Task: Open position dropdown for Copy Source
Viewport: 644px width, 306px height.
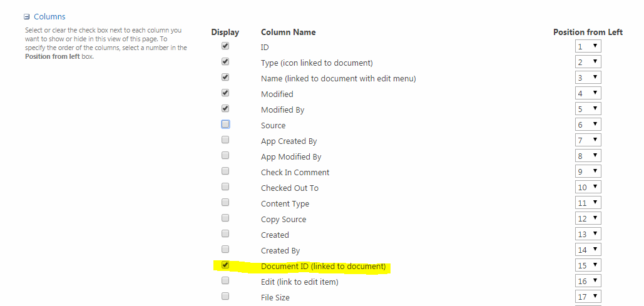Action: coord(588,218)
